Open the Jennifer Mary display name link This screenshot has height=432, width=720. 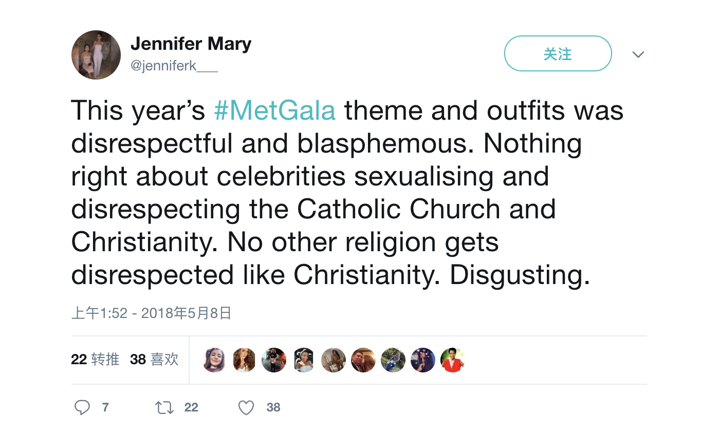pyautogui.click(x=191, y=44)
